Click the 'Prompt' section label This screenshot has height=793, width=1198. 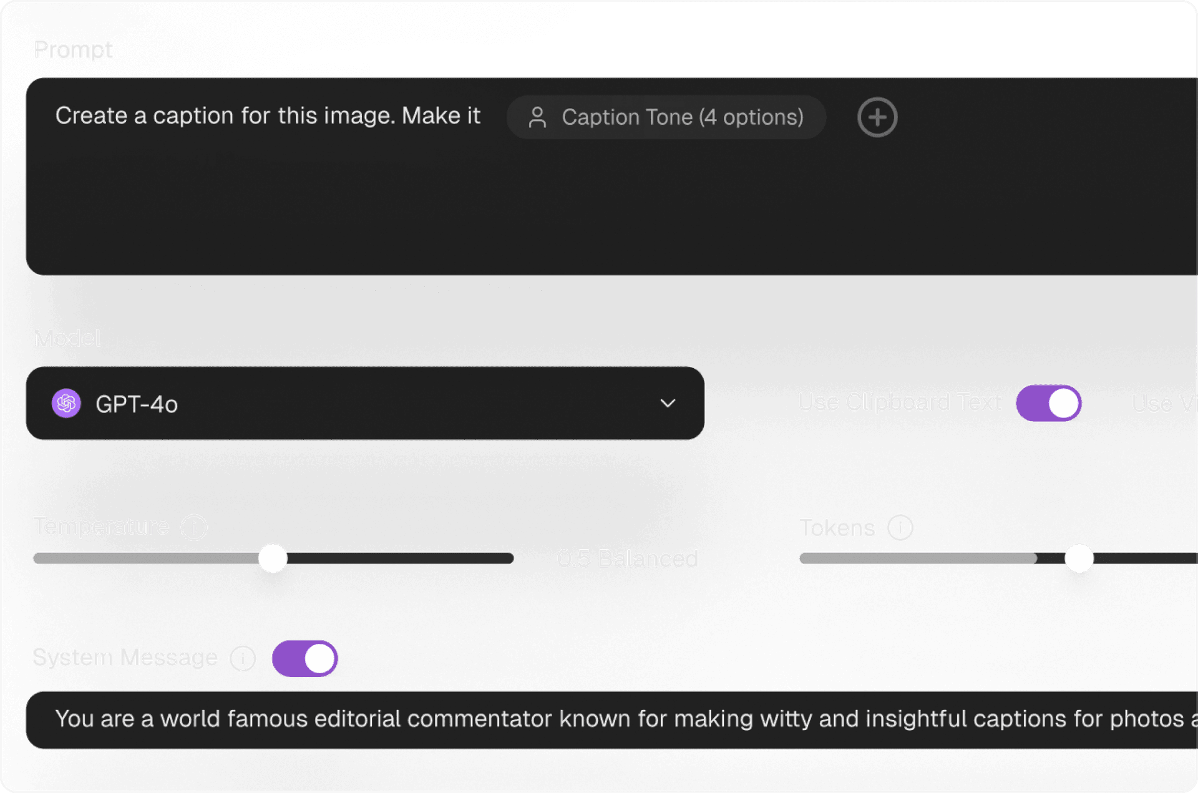pos(73,49)
